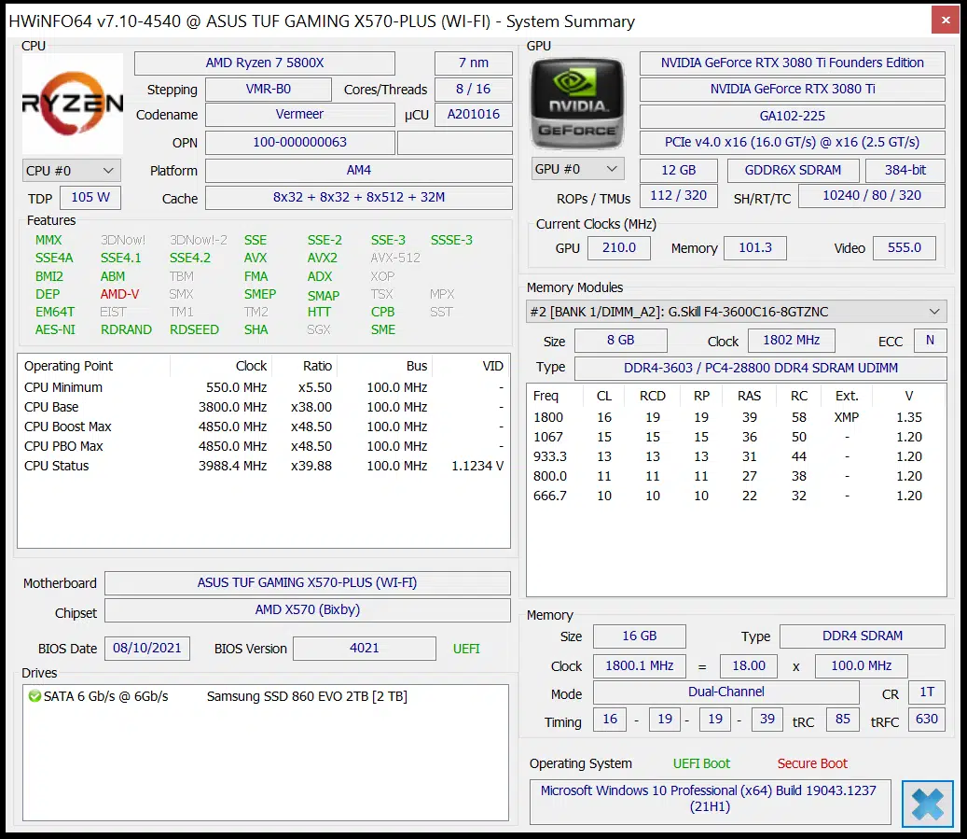
Task: Select the CPU Boost Max row
Action: 264,426
